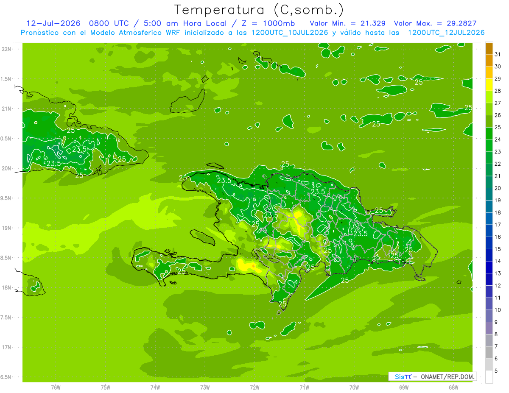The height and width of the screenshot is (393, 509).
Task: Click colorbar label "24"
Action: tap(498, 139)
